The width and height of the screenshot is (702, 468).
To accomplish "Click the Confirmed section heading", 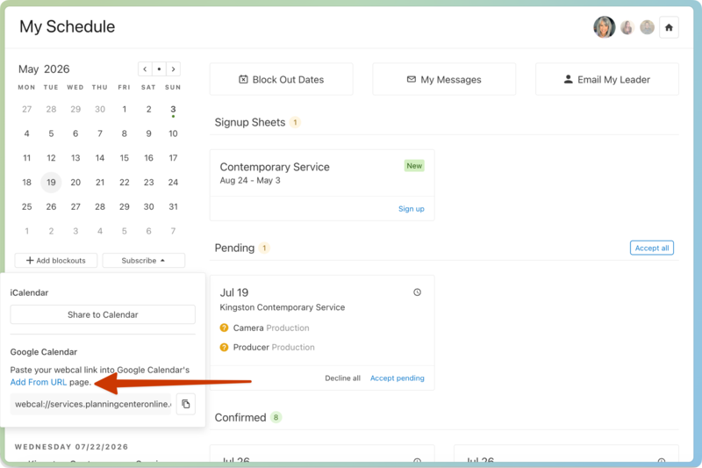I will click(x=240, y=417).
